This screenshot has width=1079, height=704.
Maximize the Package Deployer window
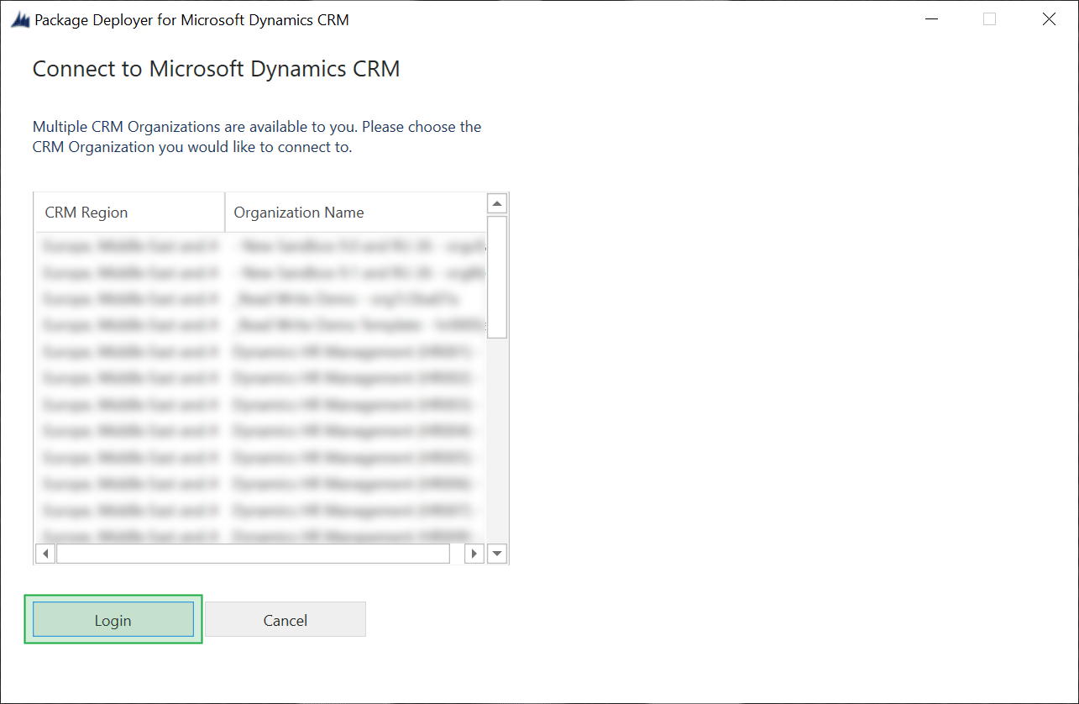pos(989,18)
